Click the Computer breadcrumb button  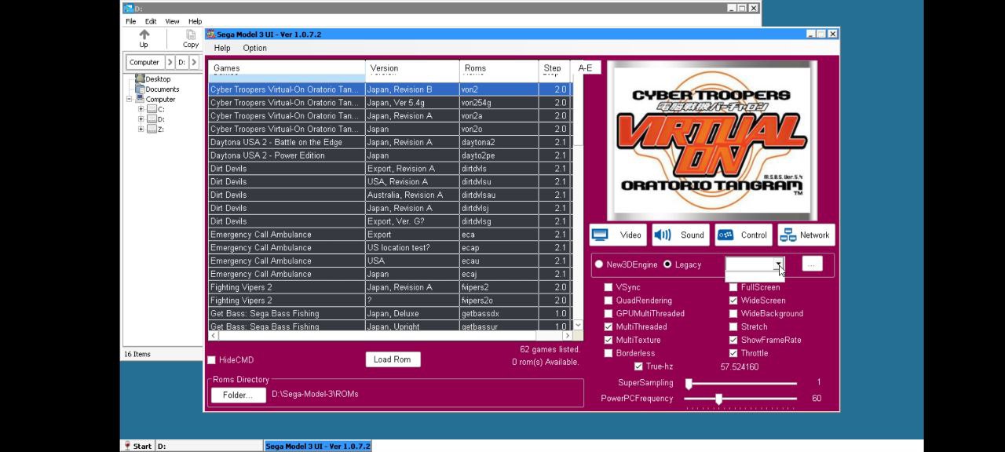(x=144, y=62)
